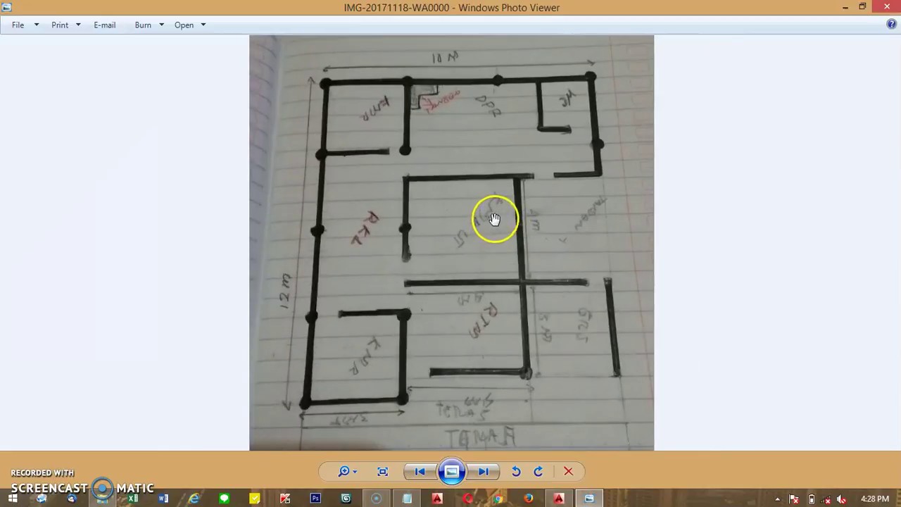Start the slide show

coord(451,472)
